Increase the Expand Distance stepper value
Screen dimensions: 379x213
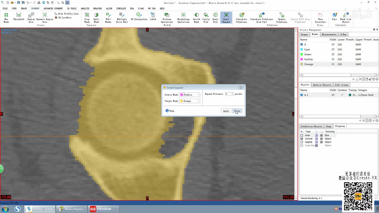232,93
